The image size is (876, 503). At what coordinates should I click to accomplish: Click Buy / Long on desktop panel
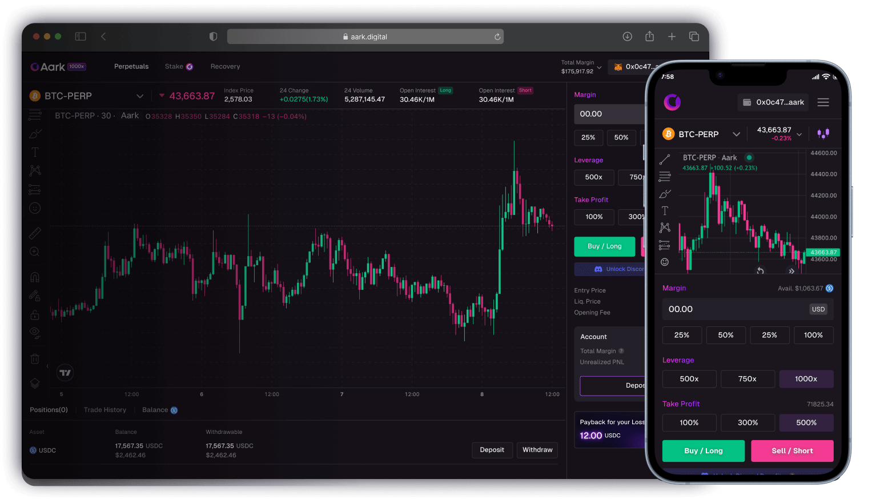pos(605,246)
